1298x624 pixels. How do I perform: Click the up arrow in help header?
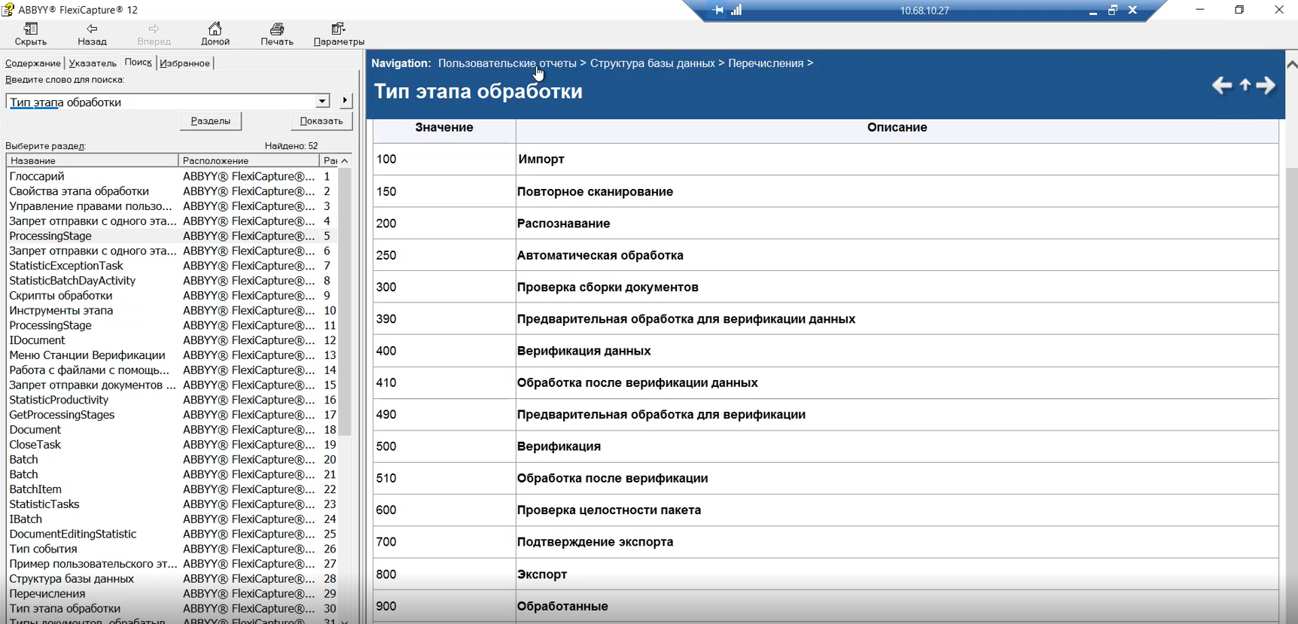[x=1245, y=86]
